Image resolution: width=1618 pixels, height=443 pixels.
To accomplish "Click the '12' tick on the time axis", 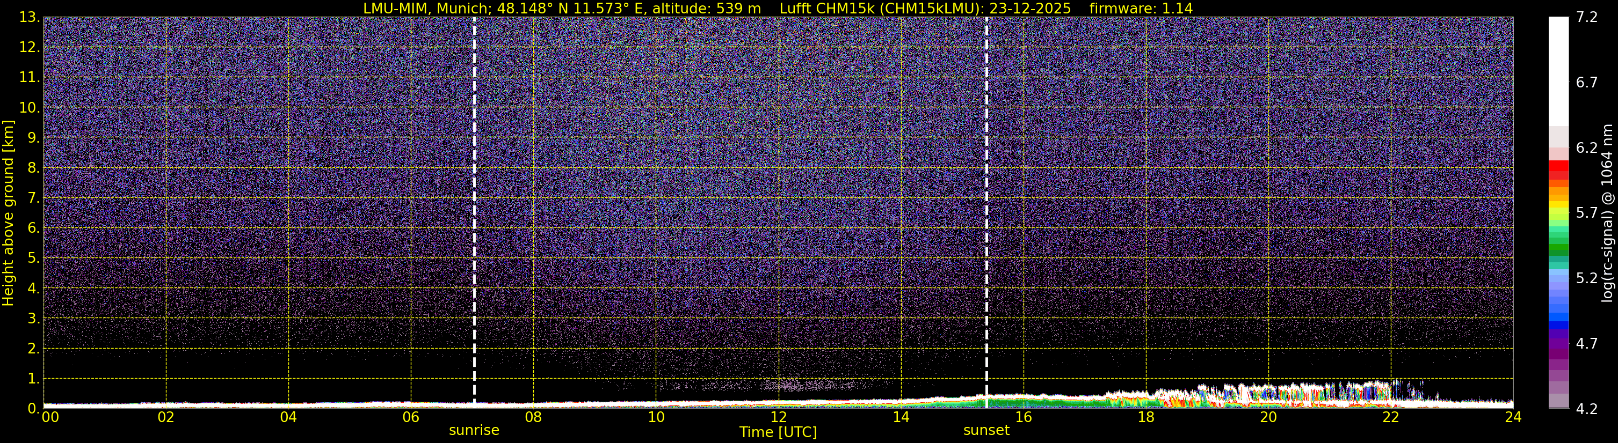I will point(778,418).
